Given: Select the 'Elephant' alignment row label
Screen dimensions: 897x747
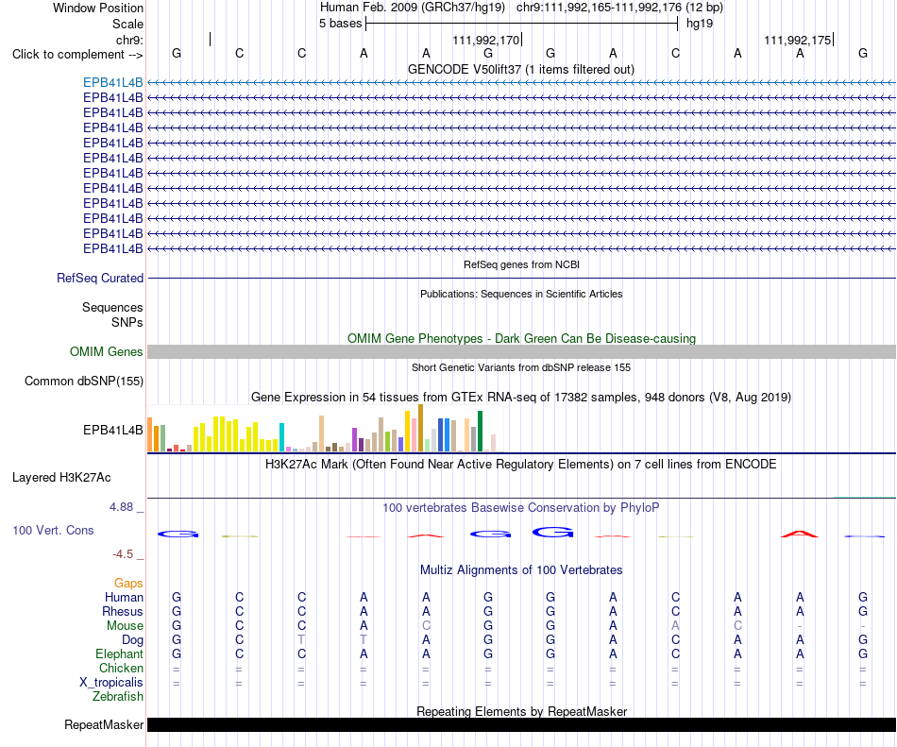Looking at the screenshot, I should point(119,654).
